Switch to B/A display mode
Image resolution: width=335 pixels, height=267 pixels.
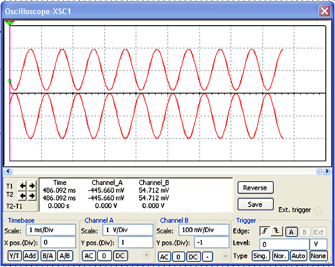[48, 256]
